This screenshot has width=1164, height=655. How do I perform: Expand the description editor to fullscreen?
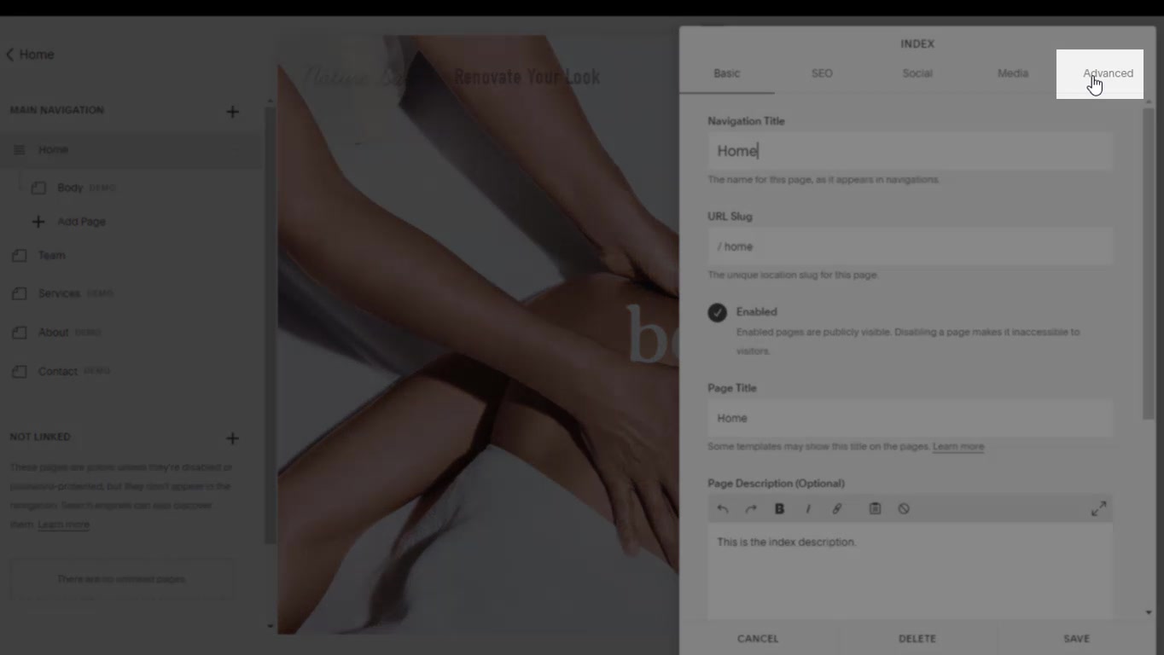[1098, 509]
